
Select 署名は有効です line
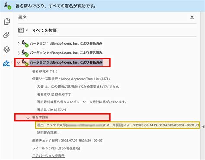(x=45, y=71)
